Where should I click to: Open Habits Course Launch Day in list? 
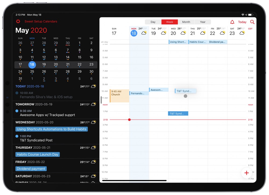38,154
